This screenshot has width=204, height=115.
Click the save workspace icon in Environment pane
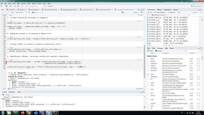click(151, 12)
